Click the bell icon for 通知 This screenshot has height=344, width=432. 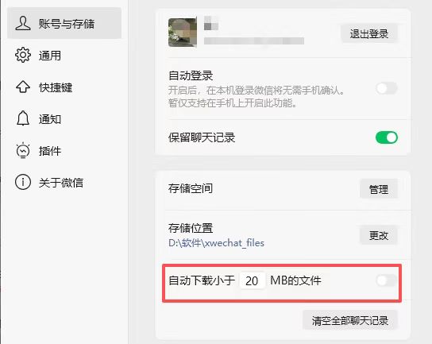[x=23, y=118]
